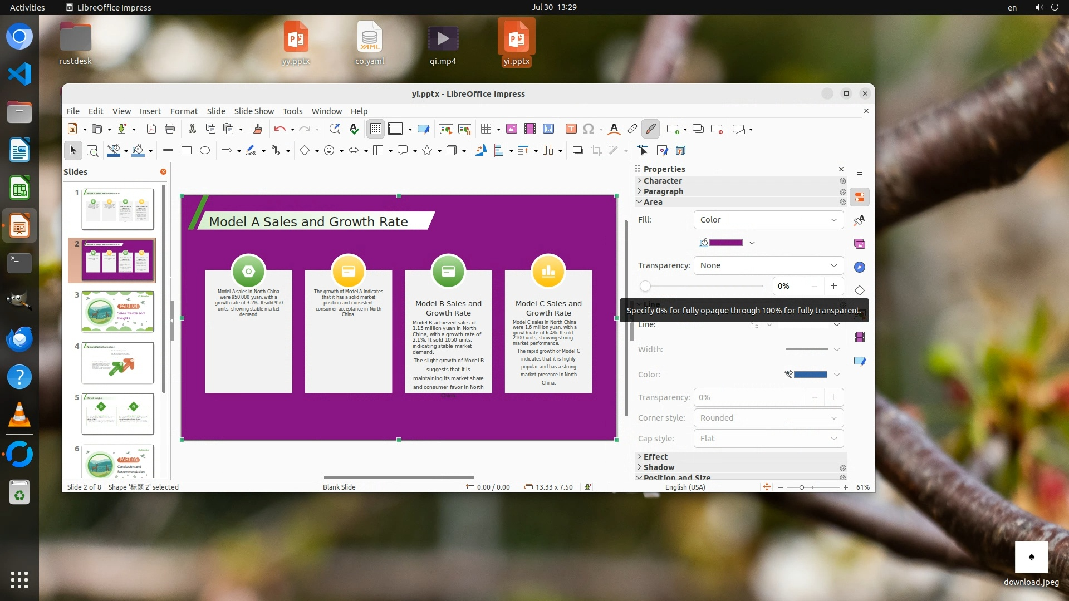Select the ellipse drawing tool

click(x=205, y=150)
